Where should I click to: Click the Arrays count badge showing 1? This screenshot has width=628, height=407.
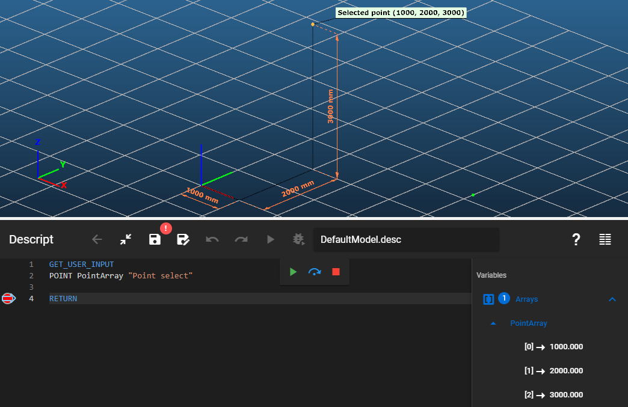(x=504, y=299)
